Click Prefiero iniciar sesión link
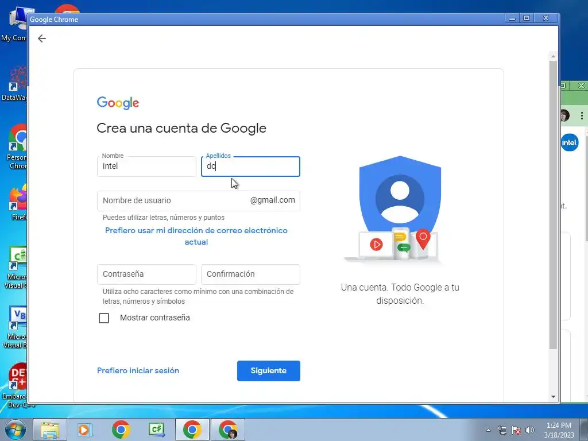 138,370
